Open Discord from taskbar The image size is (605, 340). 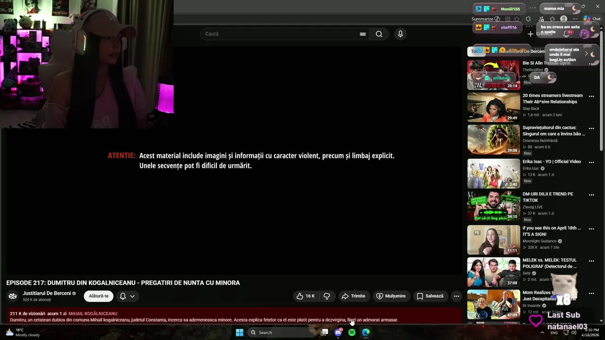(338, 332)
